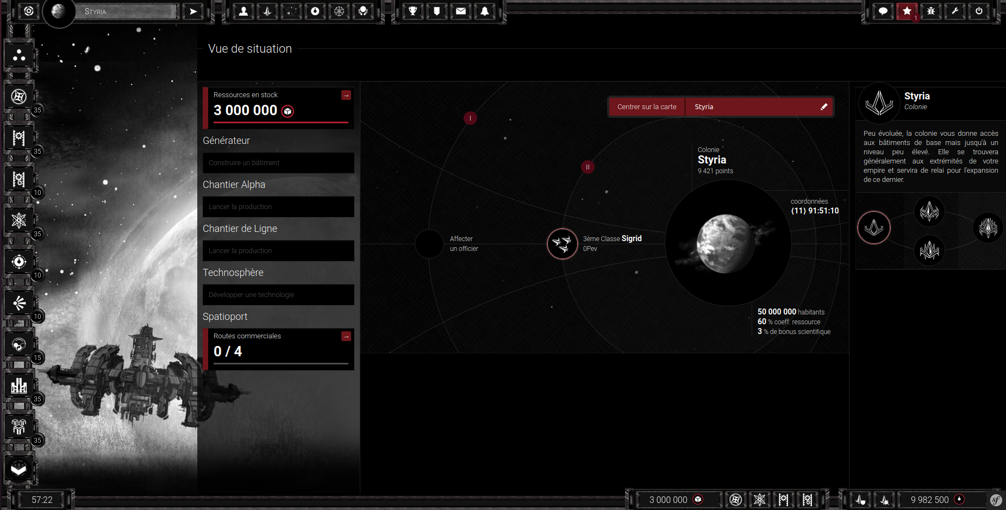Click the 3 000 000 resources counter in bottom bar

[x=676, y=500]
